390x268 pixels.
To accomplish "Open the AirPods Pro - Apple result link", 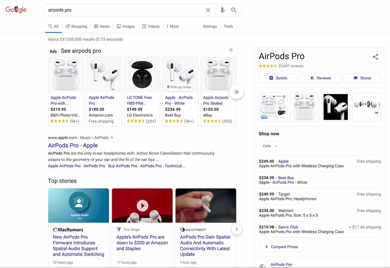I will (x=73, y=145).
